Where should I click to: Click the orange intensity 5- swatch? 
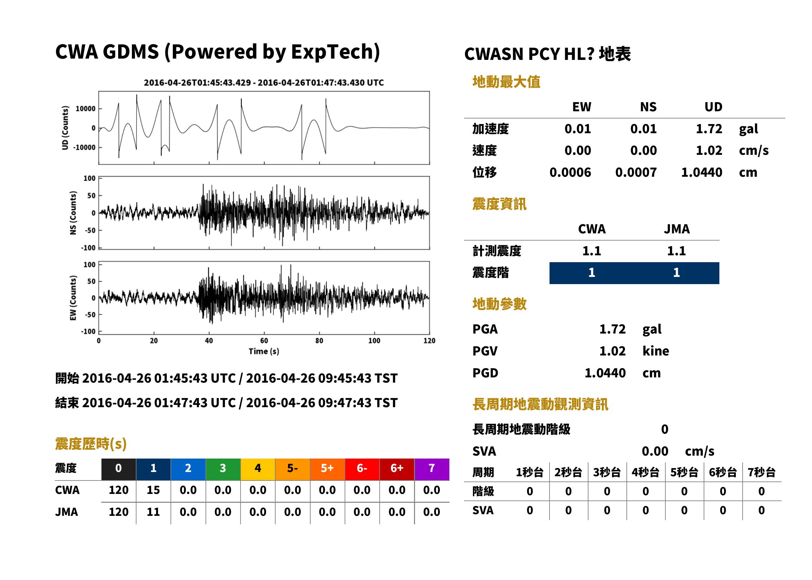(293, 469)
